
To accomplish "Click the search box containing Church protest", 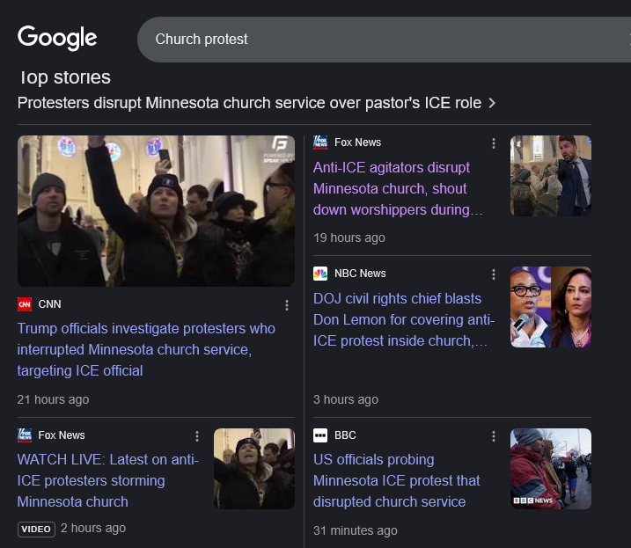I will [378, 40].
